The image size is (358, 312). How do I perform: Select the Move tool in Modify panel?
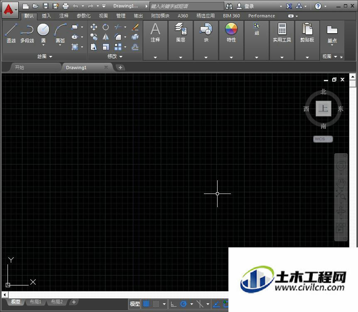coord(93,27)
